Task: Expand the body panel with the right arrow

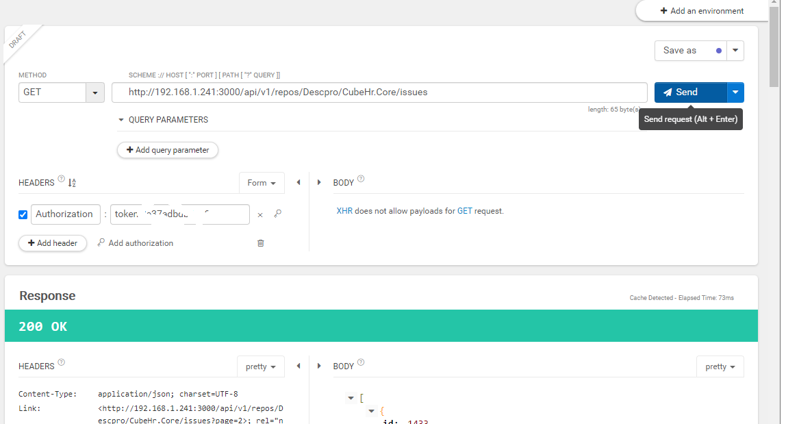Action: pos(319,182)
